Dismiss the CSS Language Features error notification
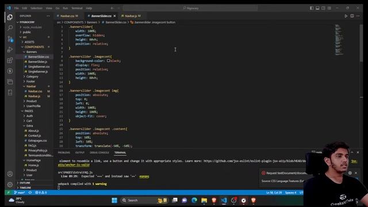Viewport: 368px width, 207px height. click(356, 173)
